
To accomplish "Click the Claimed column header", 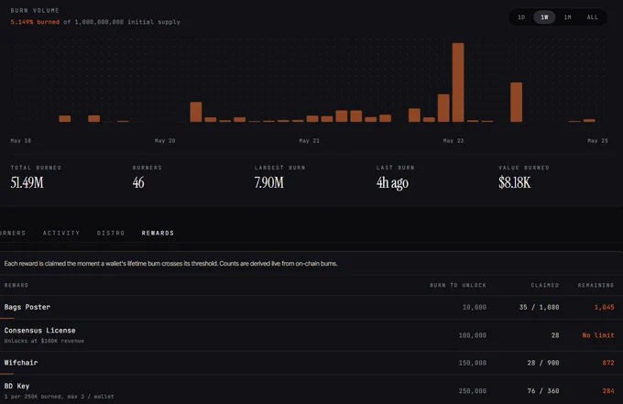I will (545, 285).
